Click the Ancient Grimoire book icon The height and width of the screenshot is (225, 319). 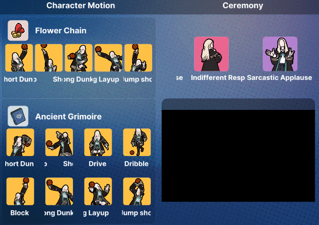click(18, 116)
